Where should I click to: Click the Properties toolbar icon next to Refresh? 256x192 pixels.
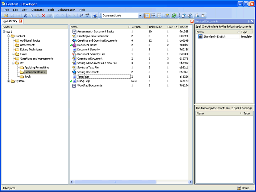click(x=166, y=16)
